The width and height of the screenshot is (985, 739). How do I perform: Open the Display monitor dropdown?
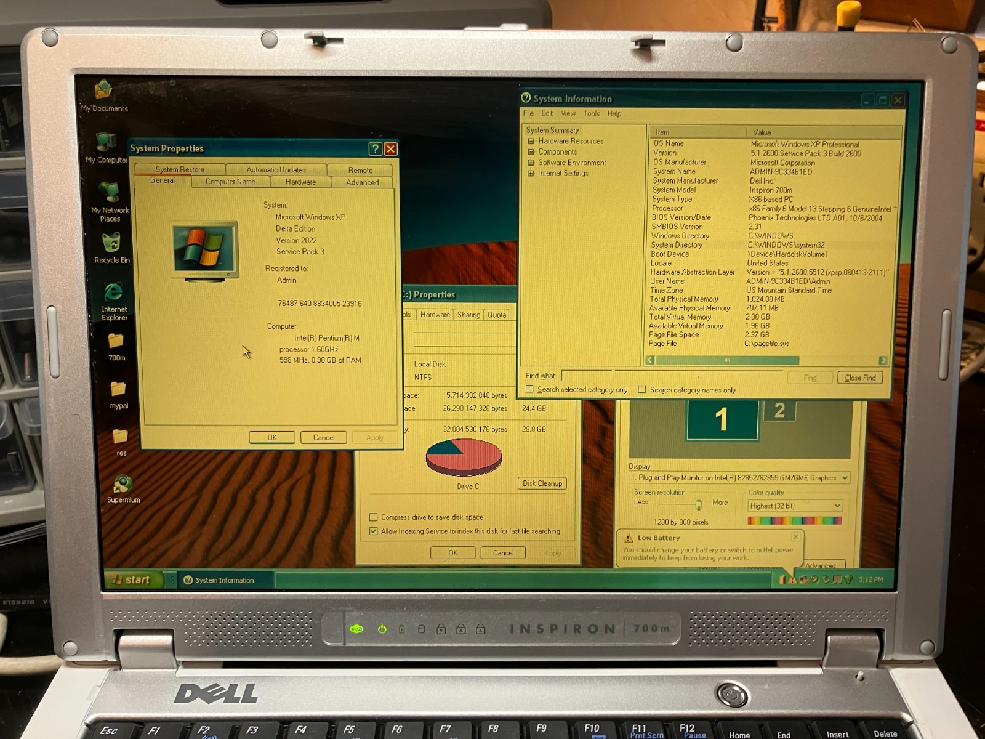pos(845,478)
